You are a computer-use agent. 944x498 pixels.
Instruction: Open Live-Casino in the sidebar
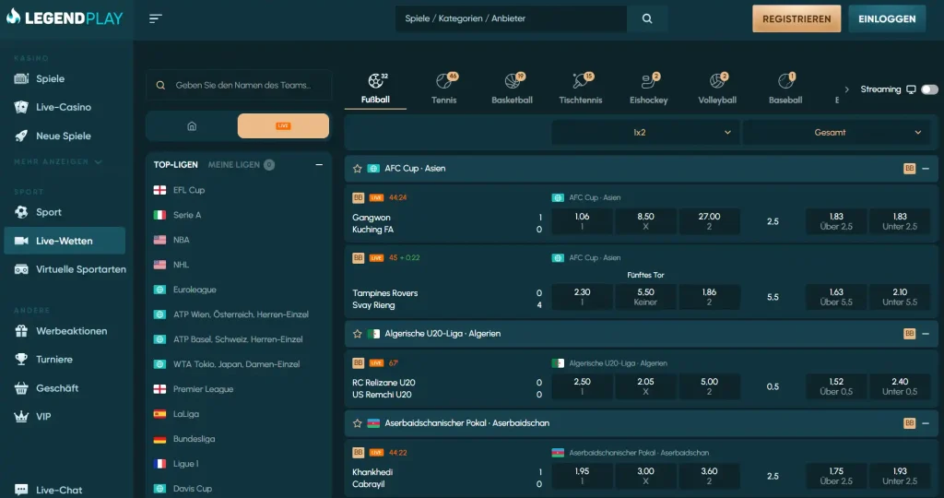click(x=64, y=107)
